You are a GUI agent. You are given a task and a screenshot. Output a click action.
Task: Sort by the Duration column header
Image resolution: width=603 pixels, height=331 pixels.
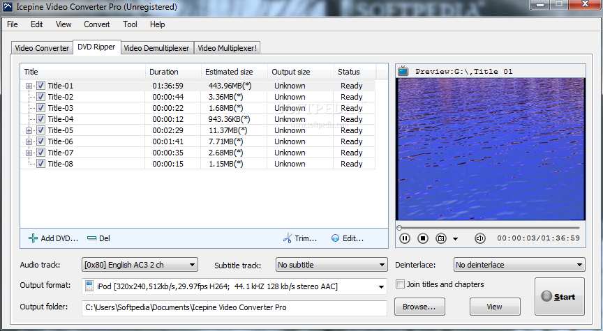[174, 72]
